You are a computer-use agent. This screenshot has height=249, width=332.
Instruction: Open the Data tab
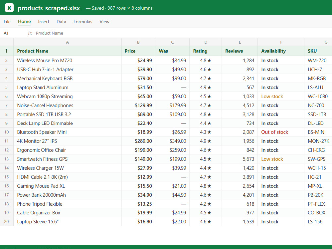click(x=61, y=22)
